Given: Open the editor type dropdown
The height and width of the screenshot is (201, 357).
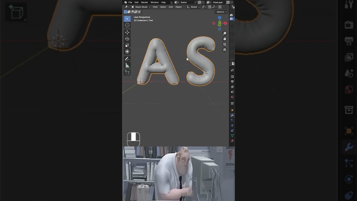Looking at the screenshot, I should click(x=127, y=7).
